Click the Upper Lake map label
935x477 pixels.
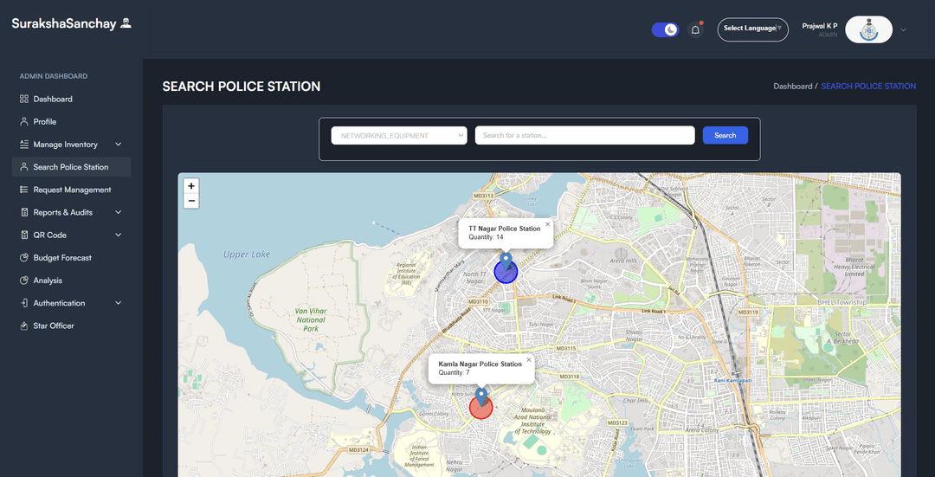pyautogui.click(x=247, y=255)
